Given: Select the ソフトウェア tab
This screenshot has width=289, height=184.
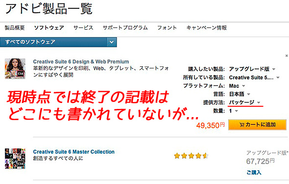Looking at the screenshot, I should click(x=49, y=28).
